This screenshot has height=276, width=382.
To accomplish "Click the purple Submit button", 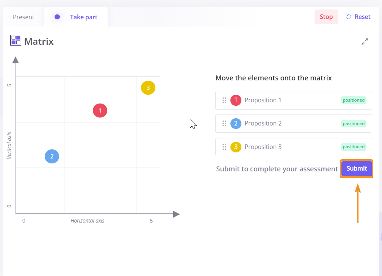I will pos(357,169).
